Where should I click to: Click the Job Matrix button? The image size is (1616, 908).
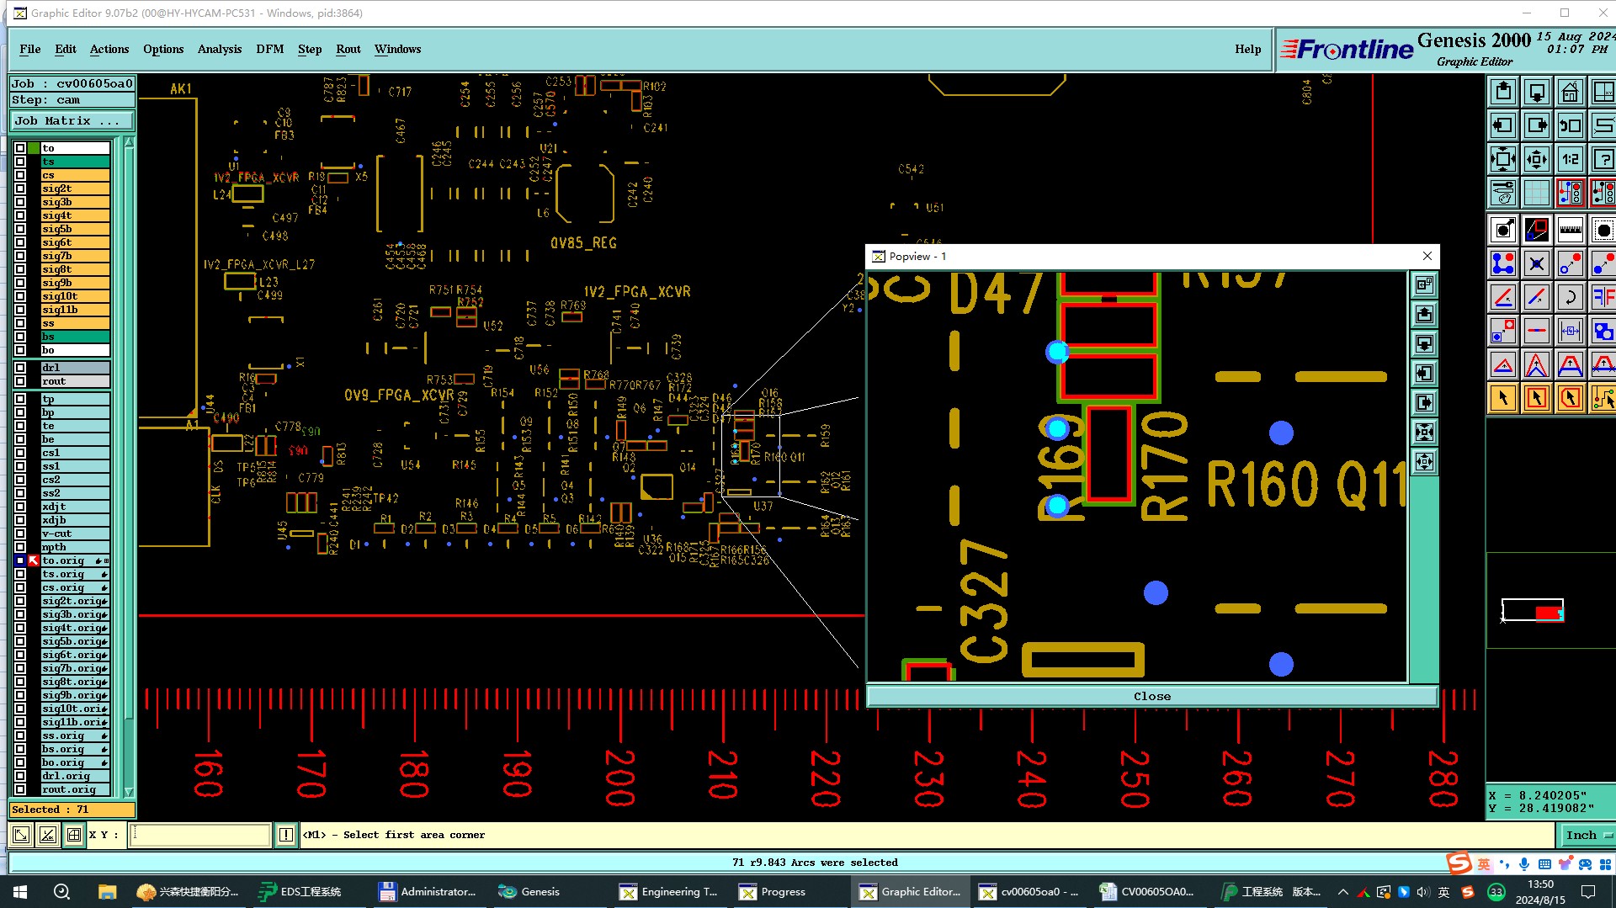click(72, 121)
